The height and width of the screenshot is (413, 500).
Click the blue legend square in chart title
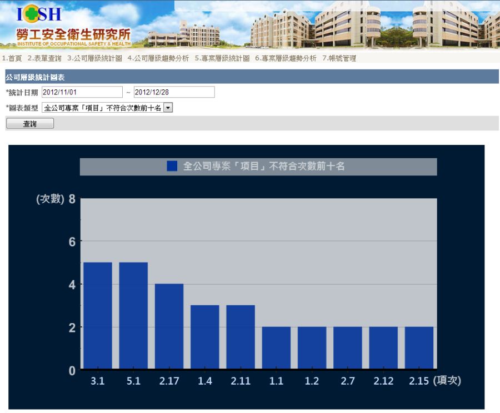click(172, 166)
